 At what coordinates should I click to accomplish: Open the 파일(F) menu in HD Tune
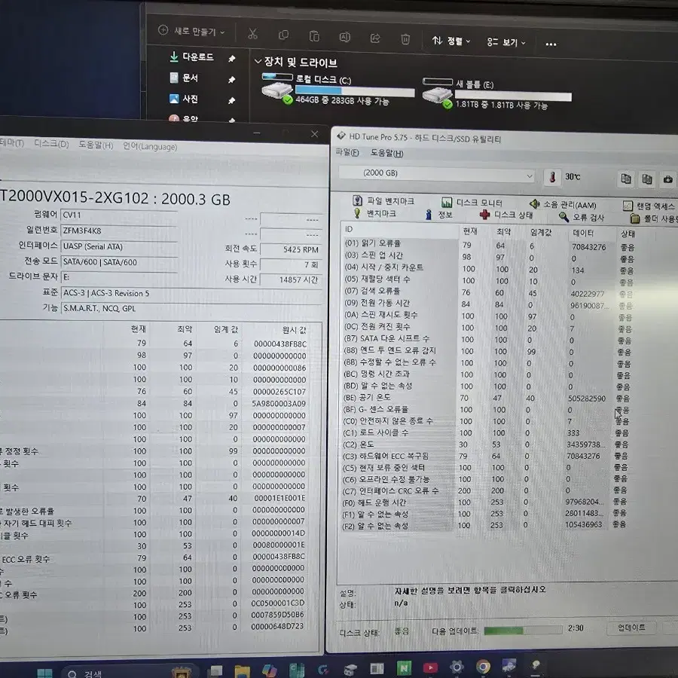[347, 152]
